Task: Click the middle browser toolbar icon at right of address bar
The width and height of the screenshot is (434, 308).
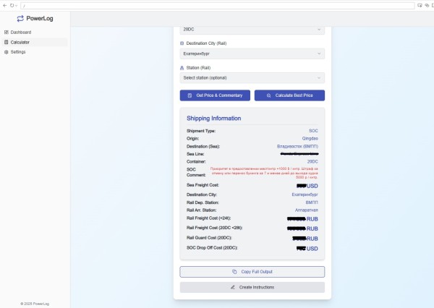Action: point(427,5)
